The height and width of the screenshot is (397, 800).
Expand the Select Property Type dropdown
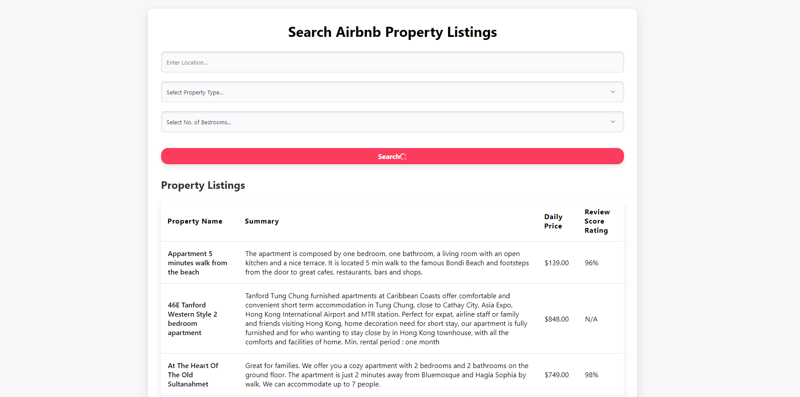click(392, 92)
